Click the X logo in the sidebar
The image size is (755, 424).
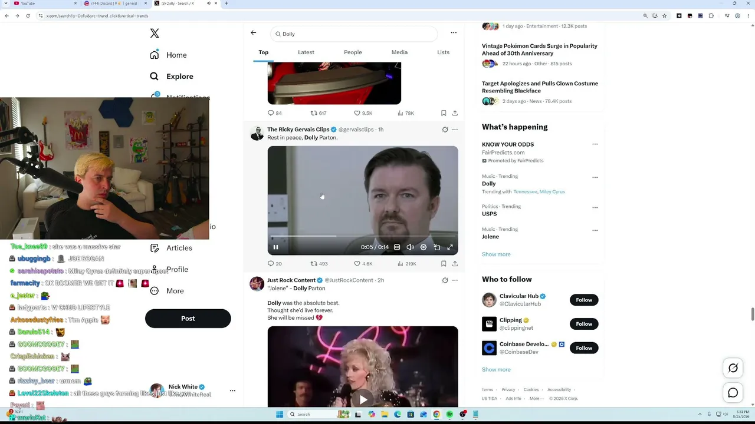point(155,34)
